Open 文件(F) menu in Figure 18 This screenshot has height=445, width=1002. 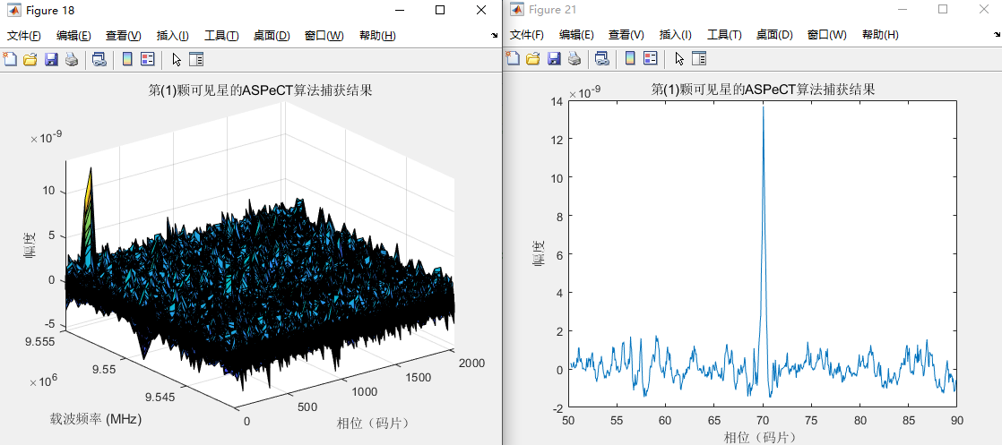click(23, 36)
